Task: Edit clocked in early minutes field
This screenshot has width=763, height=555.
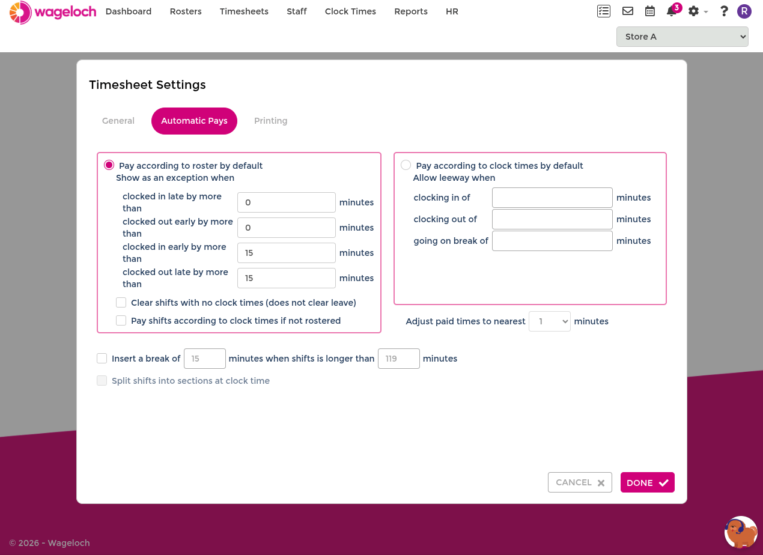Action: click(287, 253)
